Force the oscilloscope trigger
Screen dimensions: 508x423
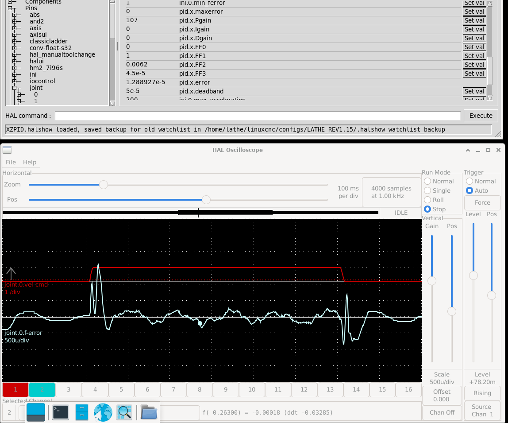click(482, 203)
